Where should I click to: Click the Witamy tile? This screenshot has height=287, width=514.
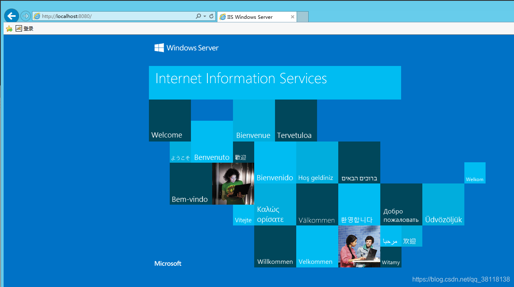(391, 257)
